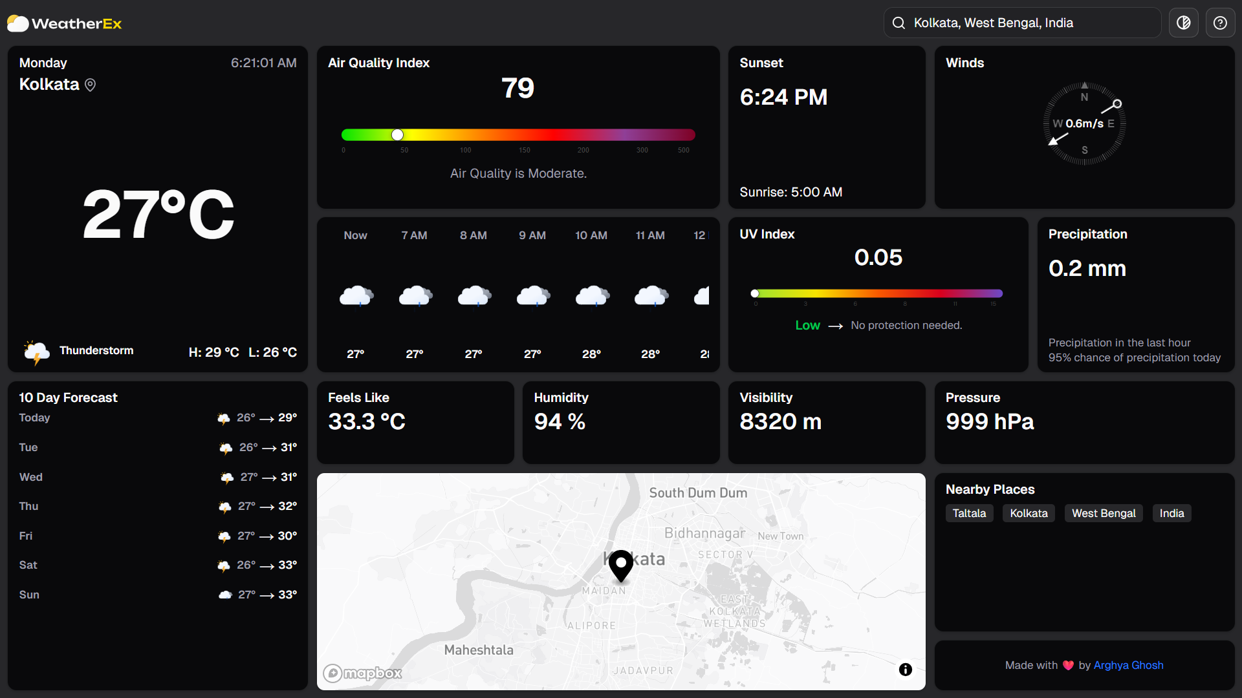Click the 33.3 °C Feels Like value
The width and height of the screenshot is (1242, 698).
point(367,421)
